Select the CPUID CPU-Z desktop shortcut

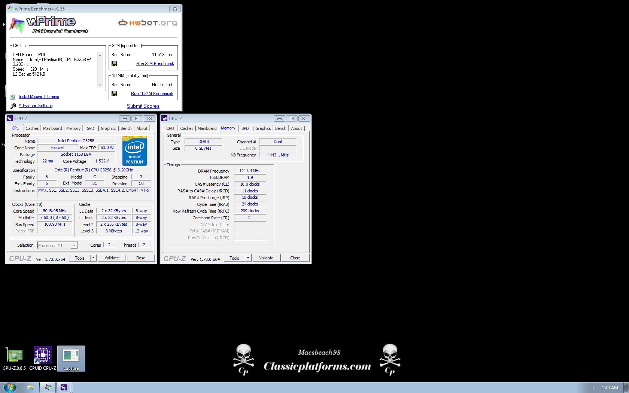pyautogui.click(x=43, y=359)
